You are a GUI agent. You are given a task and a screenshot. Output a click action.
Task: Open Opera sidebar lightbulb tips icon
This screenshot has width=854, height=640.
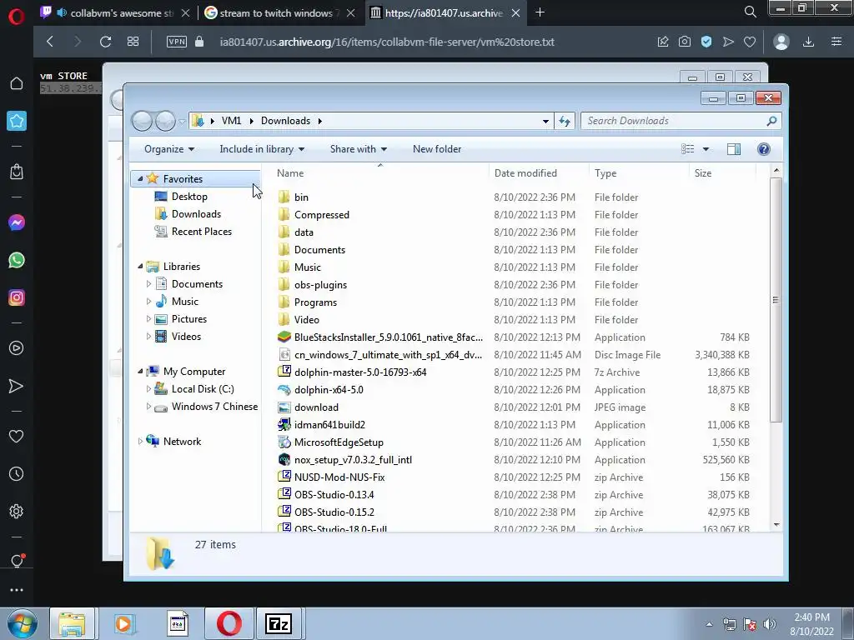click(x=17, y=561)
